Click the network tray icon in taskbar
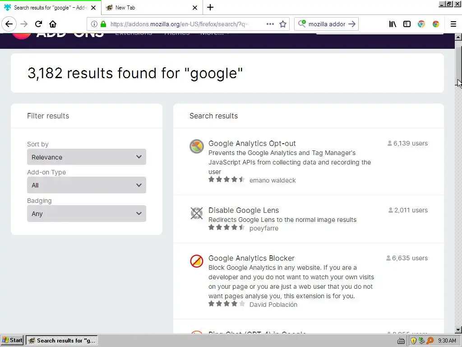 tap(422, 341)
